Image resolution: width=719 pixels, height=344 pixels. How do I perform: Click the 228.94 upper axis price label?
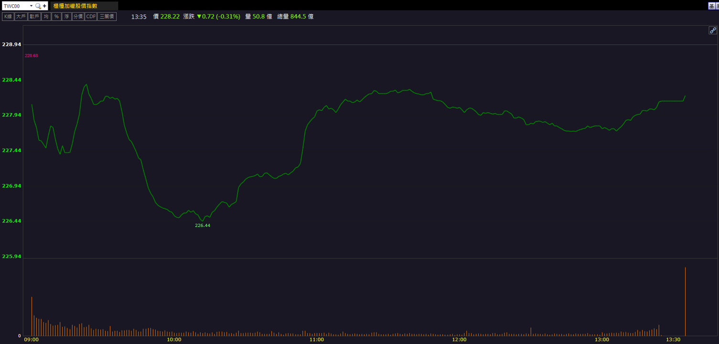tap(11, 44)
